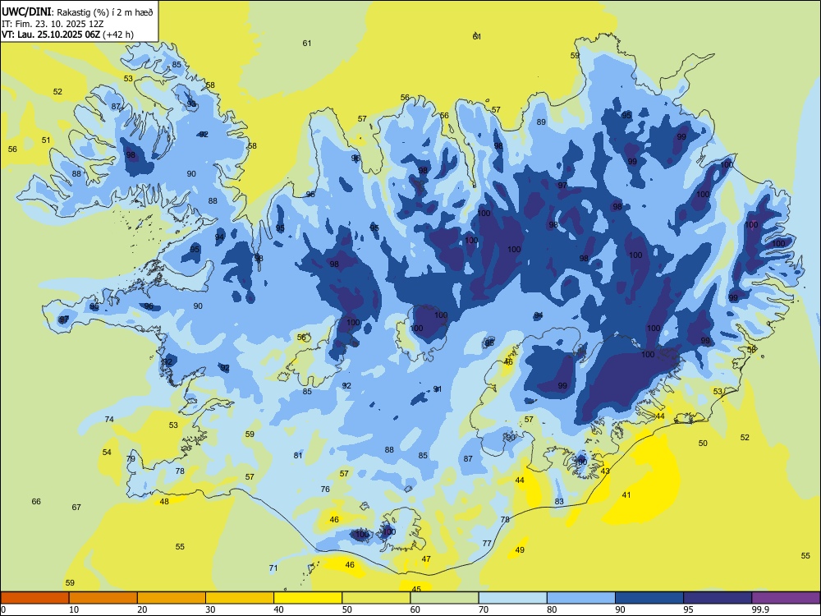This screenshot has width=821, height=616.
Task: Click the dark orange 0–10 legend swatch
Action: [34, 598]
